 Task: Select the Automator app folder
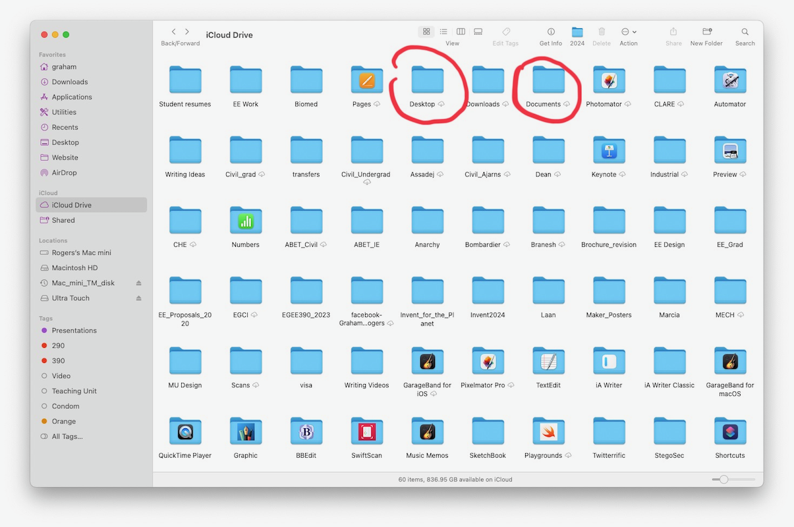730,80
